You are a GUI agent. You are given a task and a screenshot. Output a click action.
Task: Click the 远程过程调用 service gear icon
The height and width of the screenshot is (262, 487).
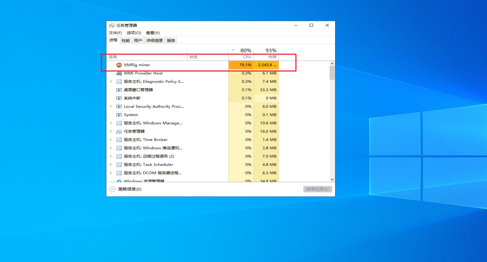point(119,156)
